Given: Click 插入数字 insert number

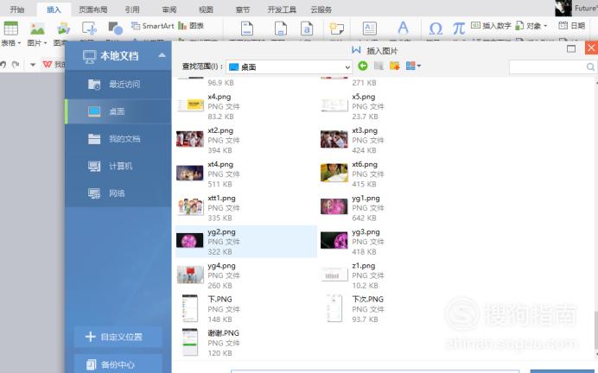Looking at the screenshot, I should click(491, 26).
